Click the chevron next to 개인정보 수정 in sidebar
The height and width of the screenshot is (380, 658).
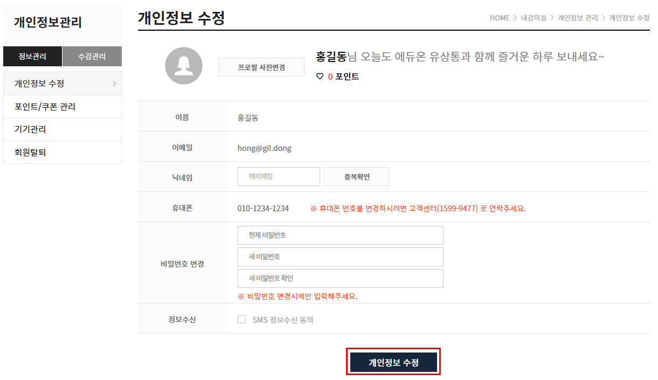pyautogui.click(x=114, y=84)
